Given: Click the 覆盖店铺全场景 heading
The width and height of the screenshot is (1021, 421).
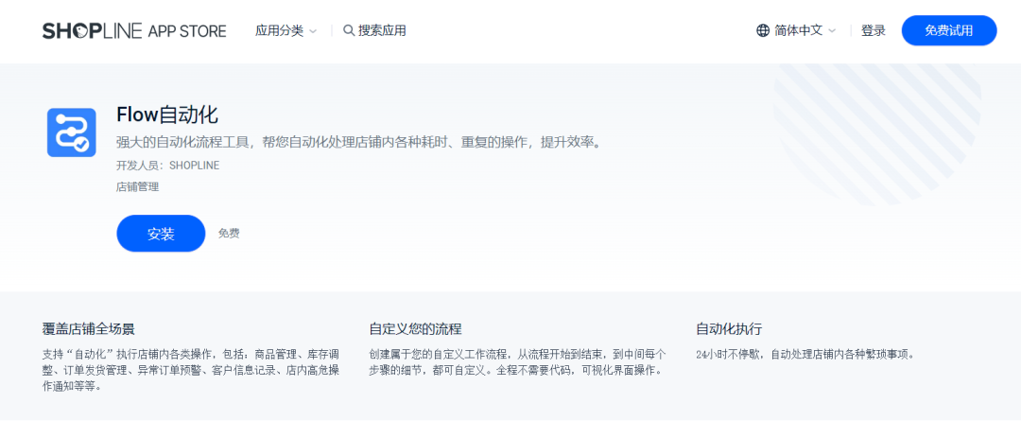Looking at the screenshot, I should click(89, 328).
